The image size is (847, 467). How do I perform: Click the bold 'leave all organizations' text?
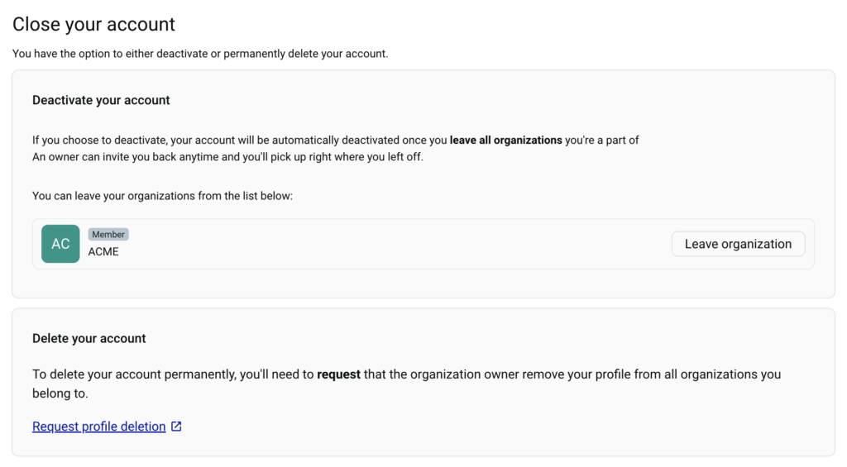505,141
